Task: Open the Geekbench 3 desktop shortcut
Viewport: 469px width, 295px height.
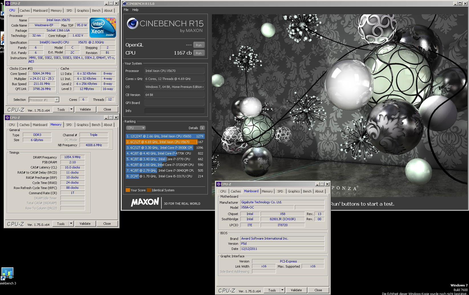Action: coord(7,276)
